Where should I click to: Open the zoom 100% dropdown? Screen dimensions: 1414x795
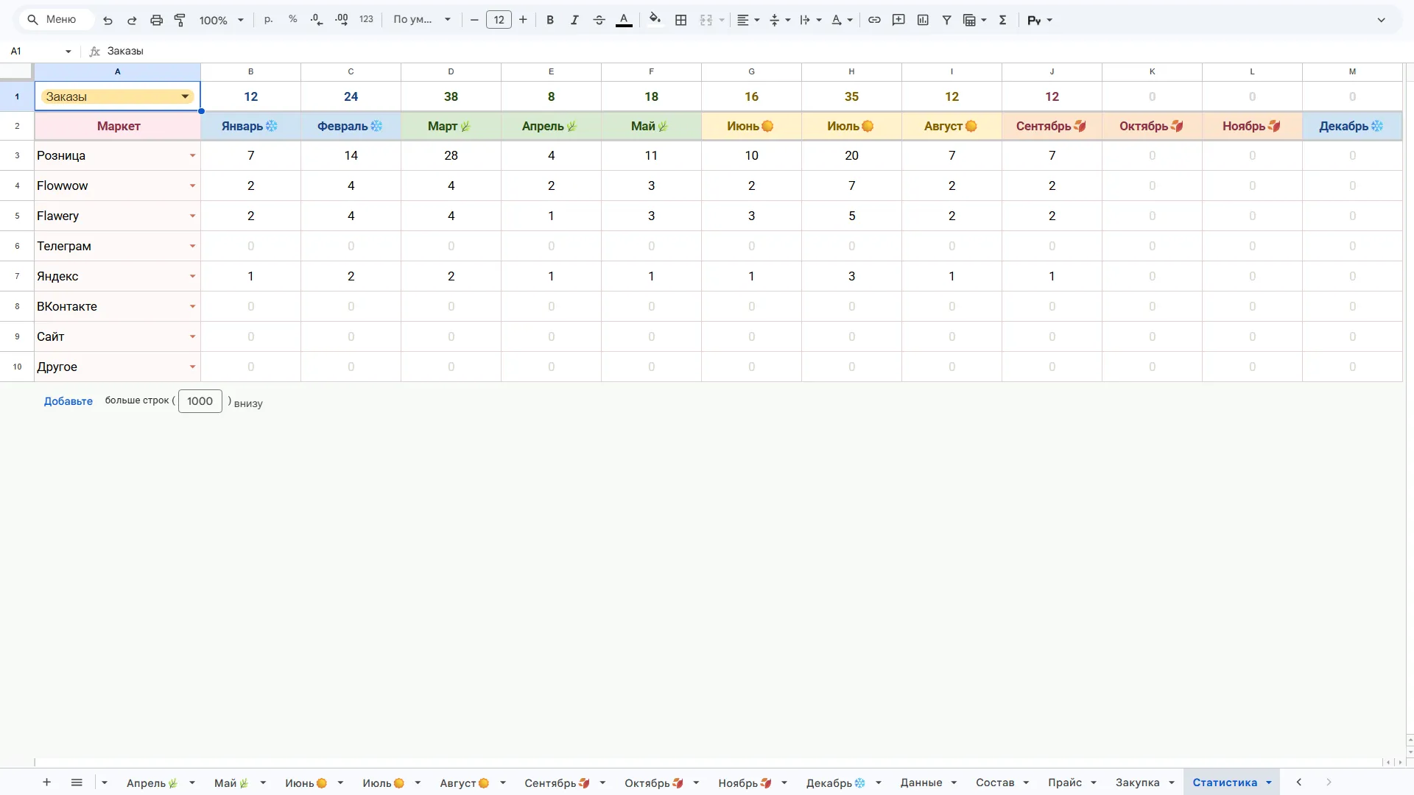pos(221,21)
